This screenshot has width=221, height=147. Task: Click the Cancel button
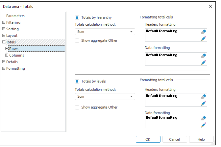175,139
